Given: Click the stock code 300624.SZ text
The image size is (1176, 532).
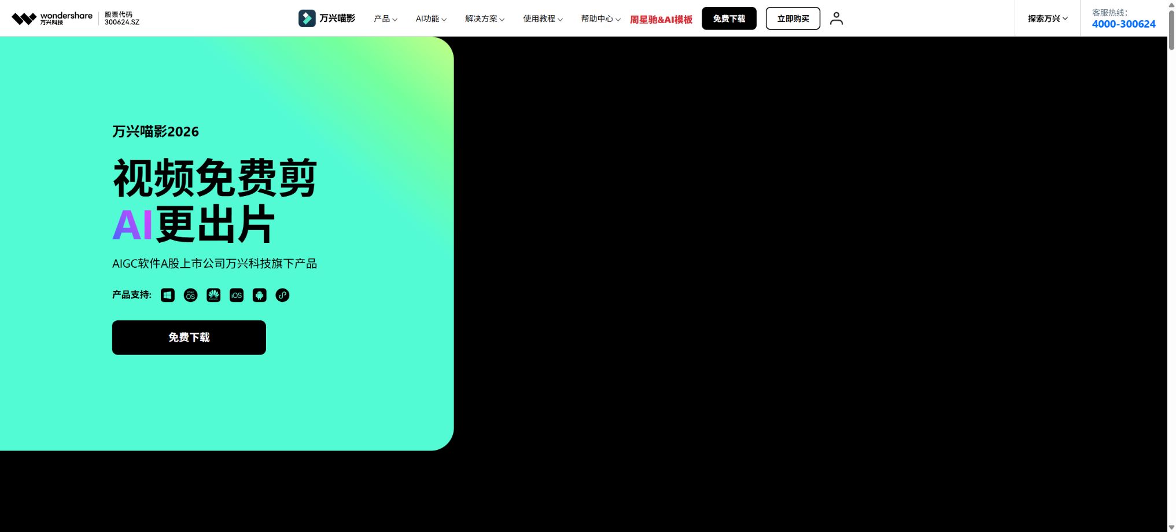Looking at the screenshot, I should (x=122, y=22).
